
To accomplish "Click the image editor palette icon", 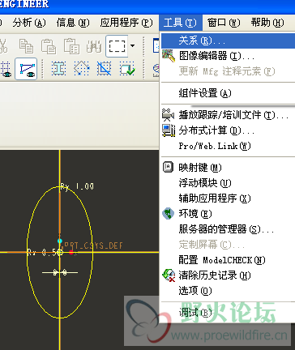I will tap(169, 55).
